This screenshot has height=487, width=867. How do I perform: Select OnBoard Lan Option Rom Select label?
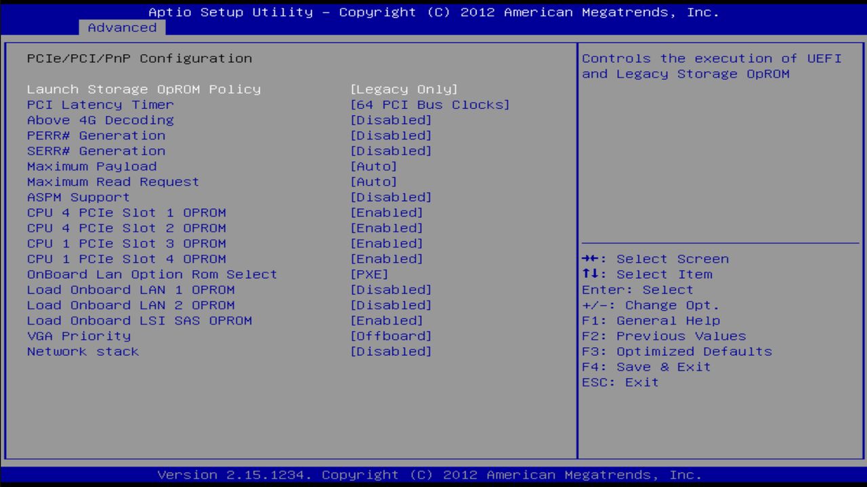point(152,275)
